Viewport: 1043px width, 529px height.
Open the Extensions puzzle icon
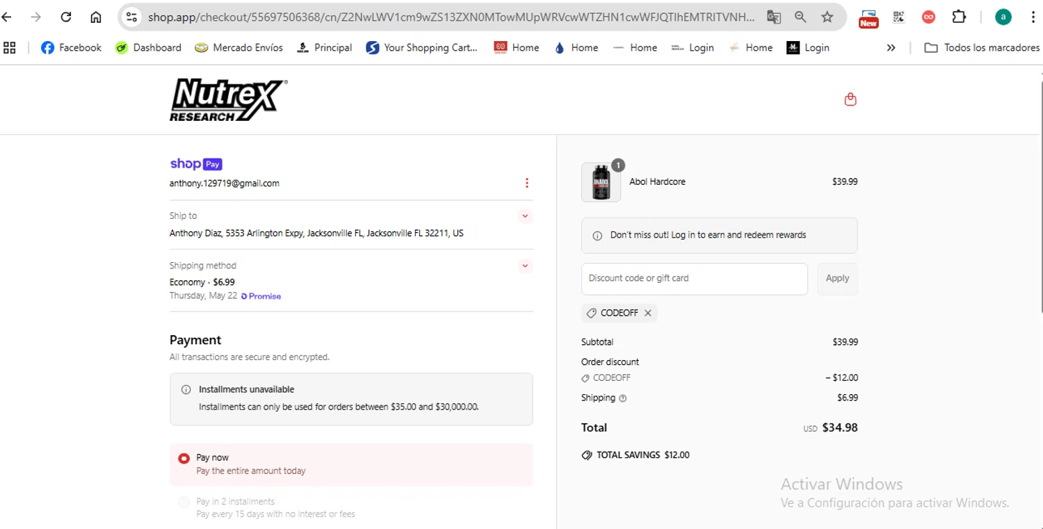pyautogui.click(x=959, y=17)
